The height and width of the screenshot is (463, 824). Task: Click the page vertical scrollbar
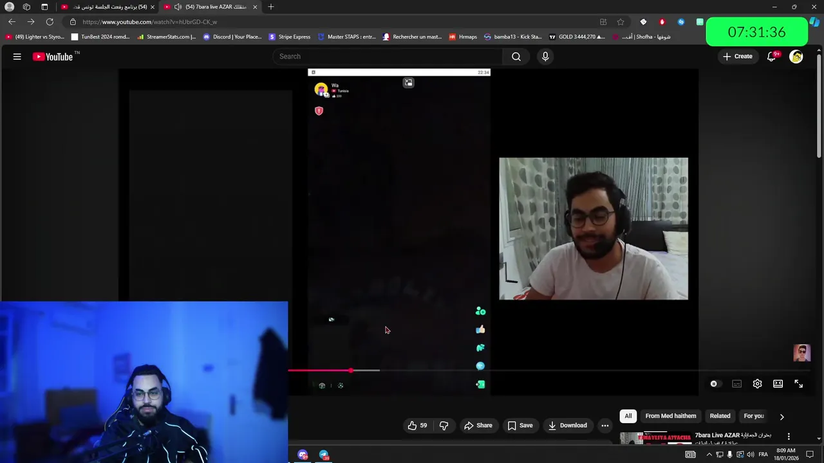click(x=819, y=106)
